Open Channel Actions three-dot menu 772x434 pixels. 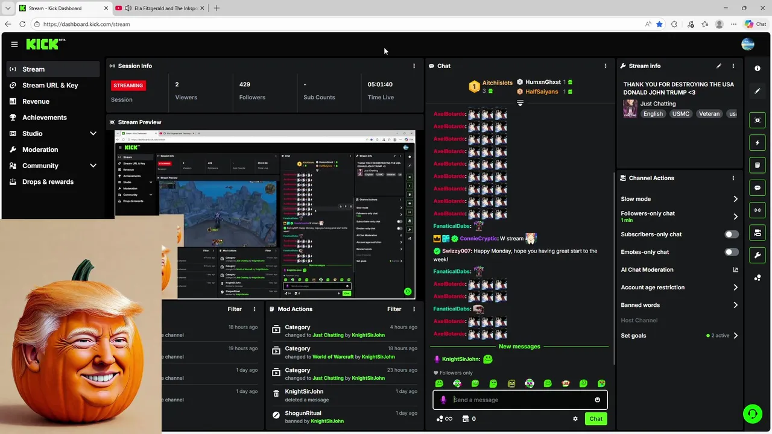click(733, 178)
